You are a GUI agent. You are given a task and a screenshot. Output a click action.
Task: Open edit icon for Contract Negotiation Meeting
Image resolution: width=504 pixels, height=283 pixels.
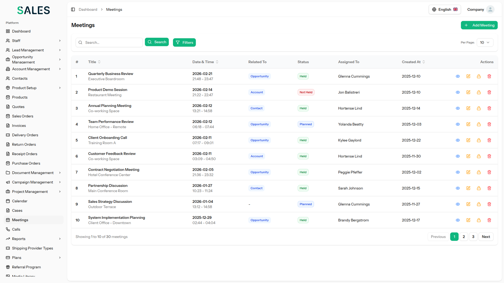pyautogui.click(x=468, y=172)
